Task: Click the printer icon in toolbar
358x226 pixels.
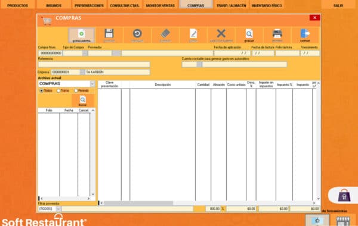Action: click(x=277, y=33)
